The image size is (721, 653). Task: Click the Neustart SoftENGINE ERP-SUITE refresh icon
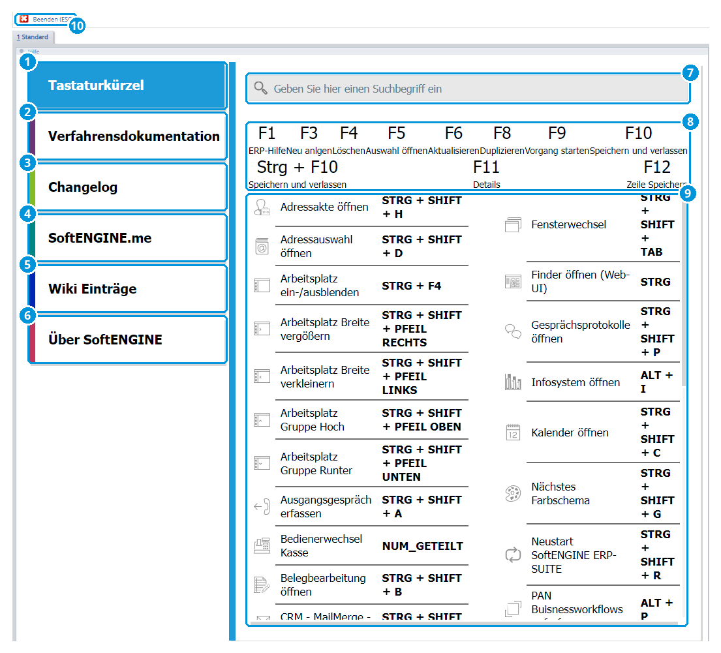tap(513, 555)
